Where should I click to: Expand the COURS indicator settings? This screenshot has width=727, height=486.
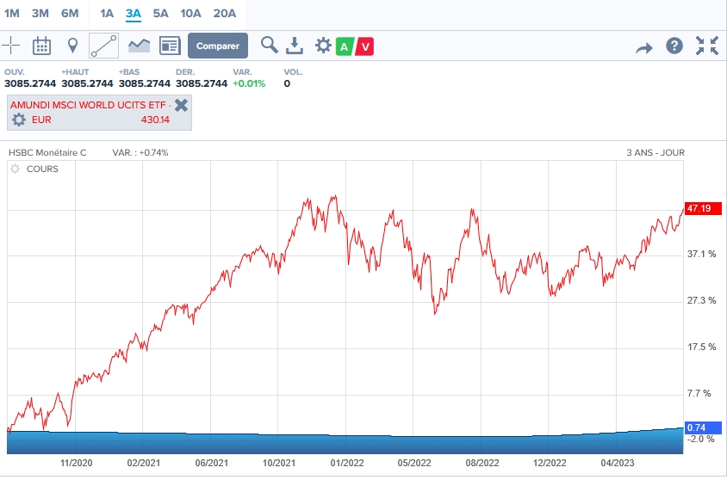point(15,169)
